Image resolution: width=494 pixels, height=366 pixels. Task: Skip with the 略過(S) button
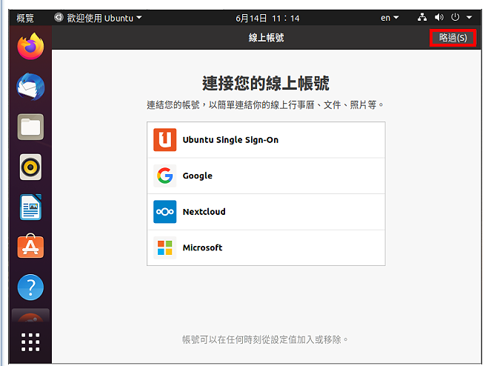tap(453, 38)
